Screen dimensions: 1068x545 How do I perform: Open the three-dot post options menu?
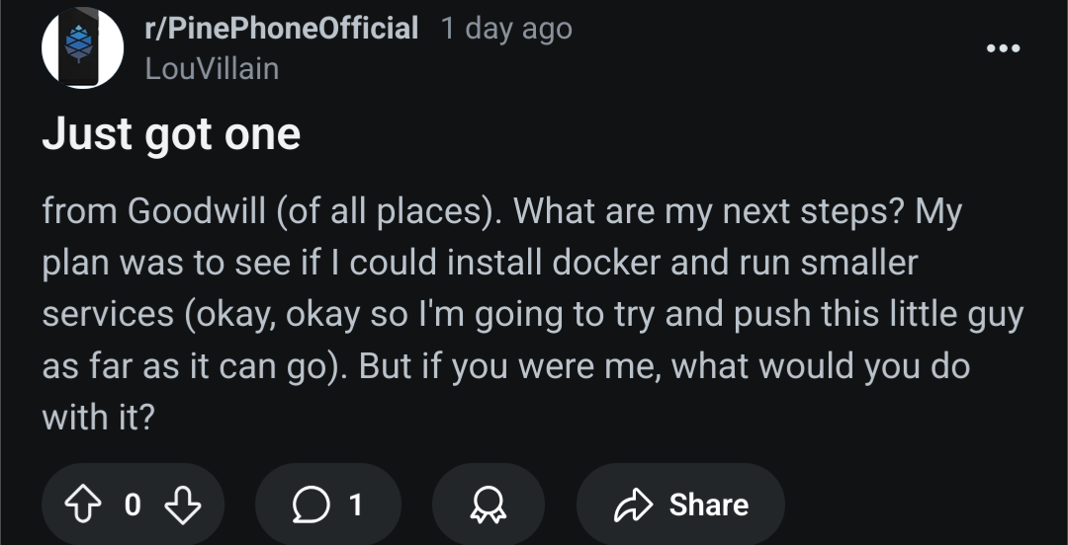pyautogui.click(x=1003, y=48)
